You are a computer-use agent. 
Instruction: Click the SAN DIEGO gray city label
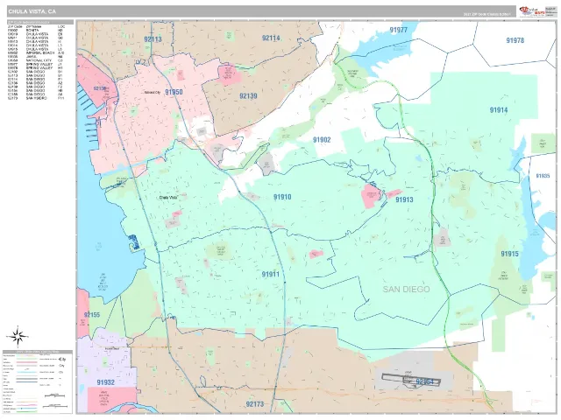[407, 289]
